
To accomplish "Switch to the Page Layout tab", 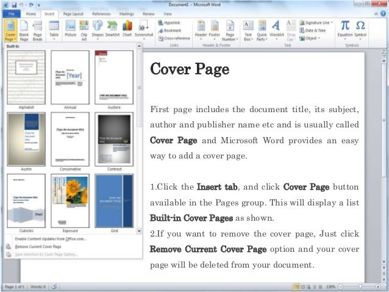I will tap(73, 14).
